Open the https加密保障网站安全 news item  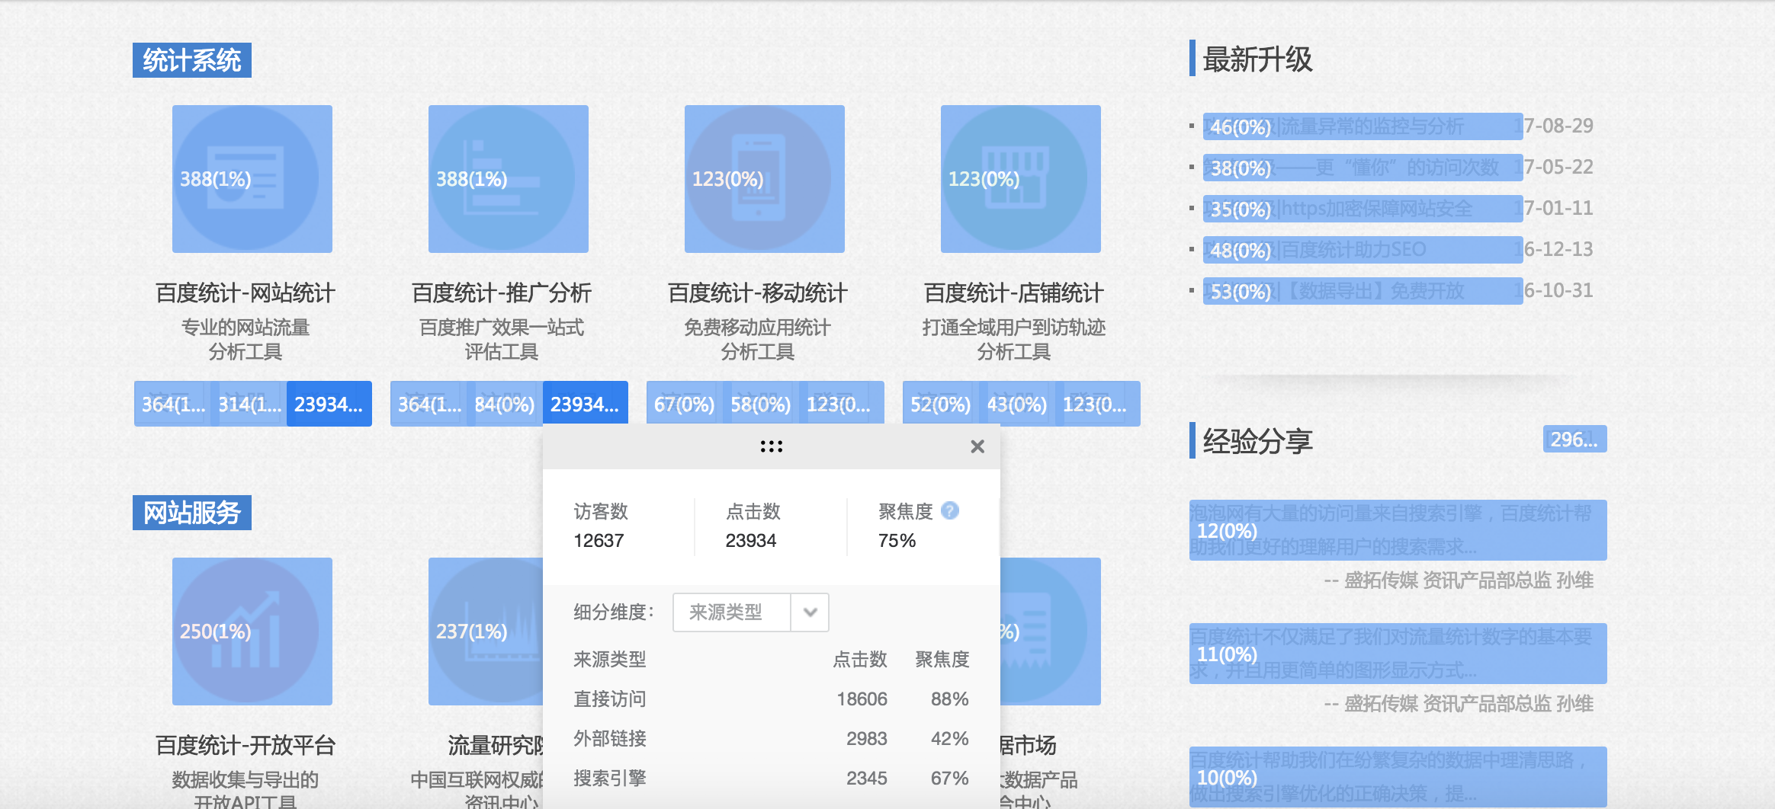pyautogui.click(x=1362, y=209)
